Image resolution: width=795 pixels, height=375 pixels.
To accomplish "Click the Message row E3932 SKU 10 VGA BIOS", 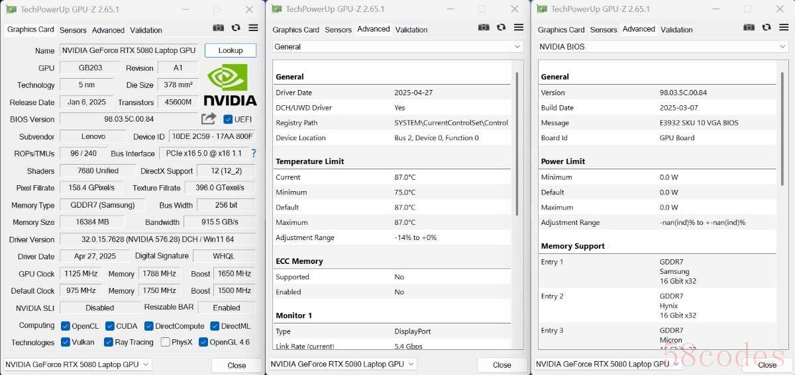I will [658, 123].
